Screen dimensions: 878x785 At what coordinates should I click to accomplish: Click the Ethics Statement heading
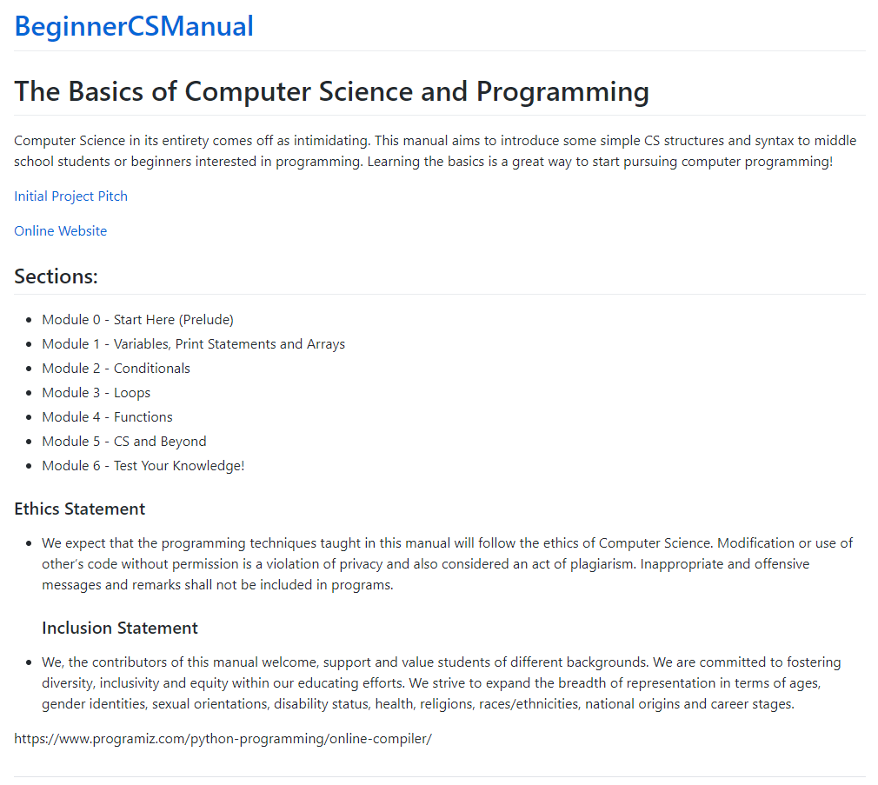tap(79, 509)
